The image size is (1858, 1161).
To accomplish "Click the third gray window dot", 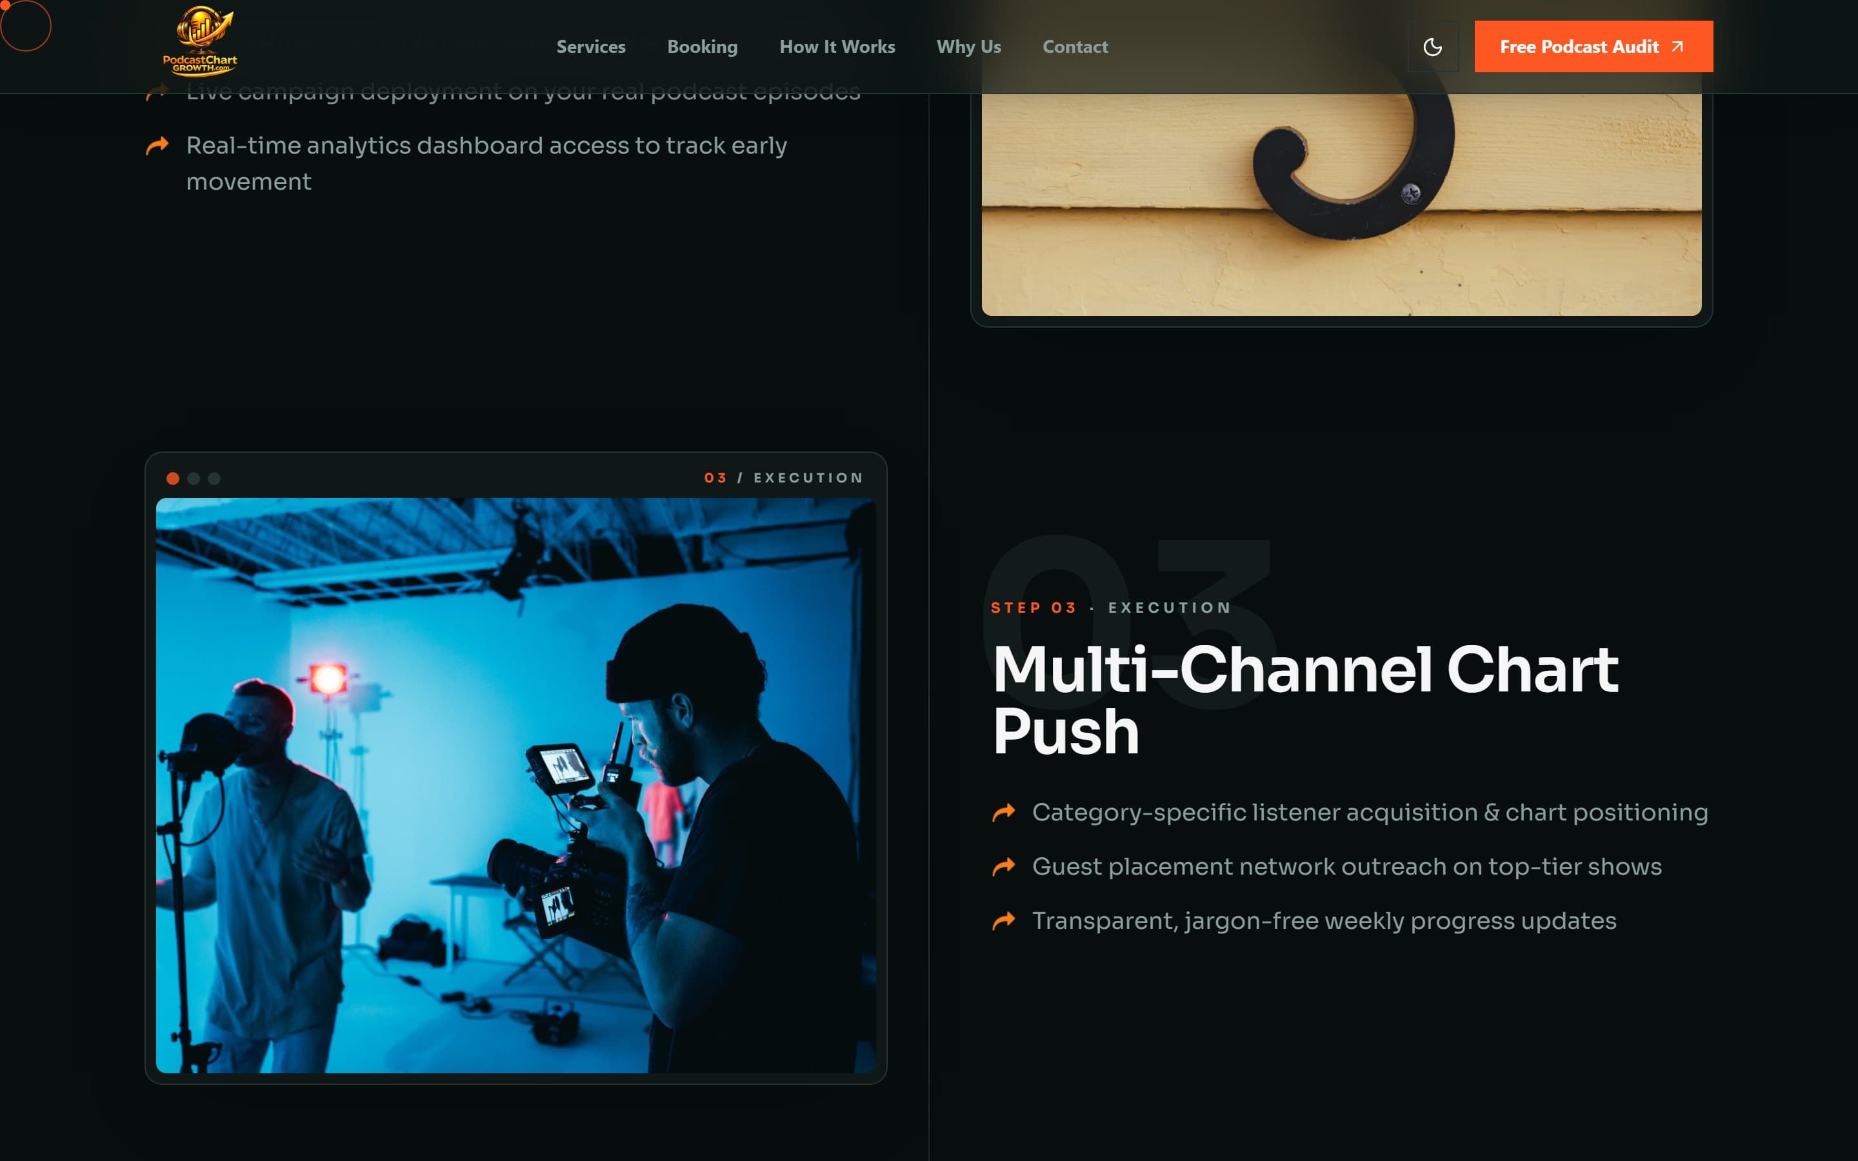I will [x=214, y=479].
